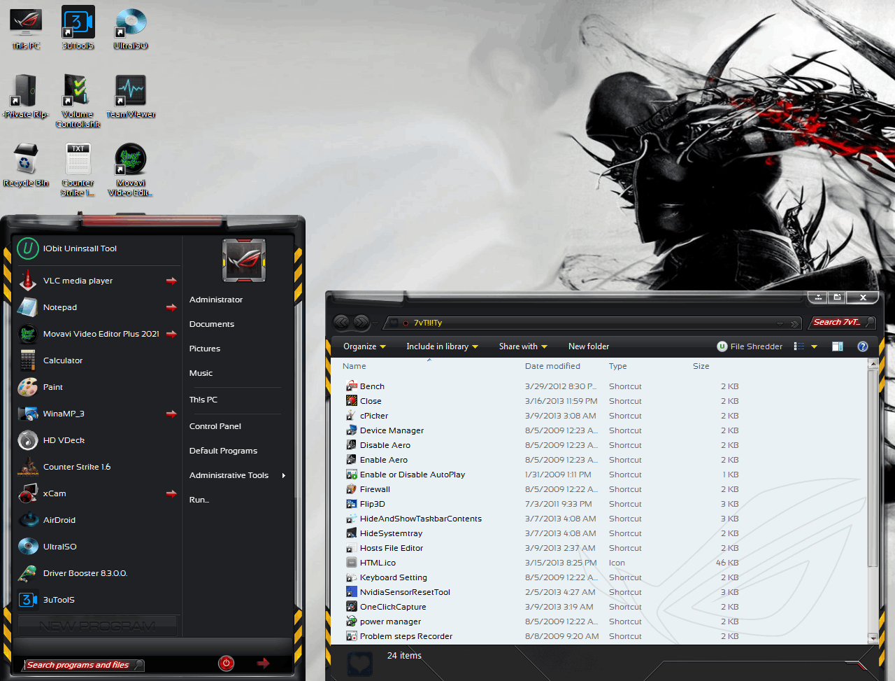Select the Device Manager shortcut file
Image resolution: width=895 pixels, height=681 pixels.
click(x=392, y=430)
